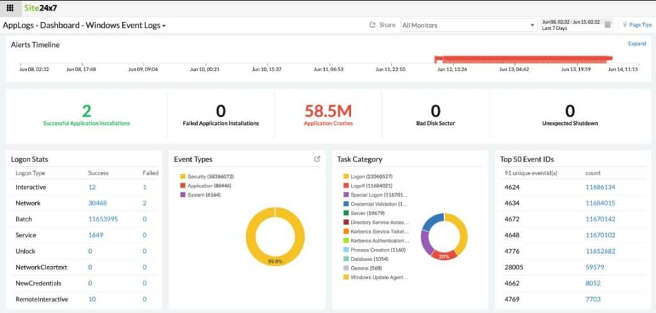Click Failed Application Installations count
The image size is (656, 313).
[221, 111]
